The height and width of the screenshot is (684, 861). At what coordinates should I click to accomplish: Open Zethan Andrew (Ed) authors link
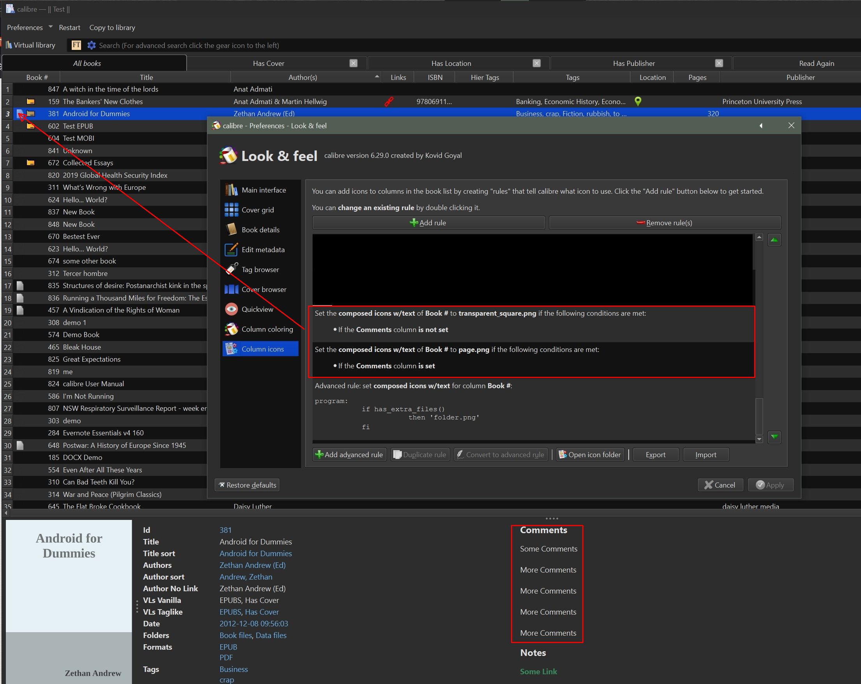point(253,565)
